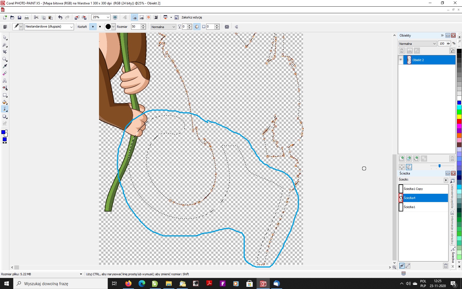462x289 pixels.
Task: Click the new object icon in Obiekty panel
Action: (x=402, y=159)
